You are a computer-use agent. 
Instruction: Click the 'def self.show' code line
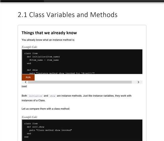(x=35, y=127)
